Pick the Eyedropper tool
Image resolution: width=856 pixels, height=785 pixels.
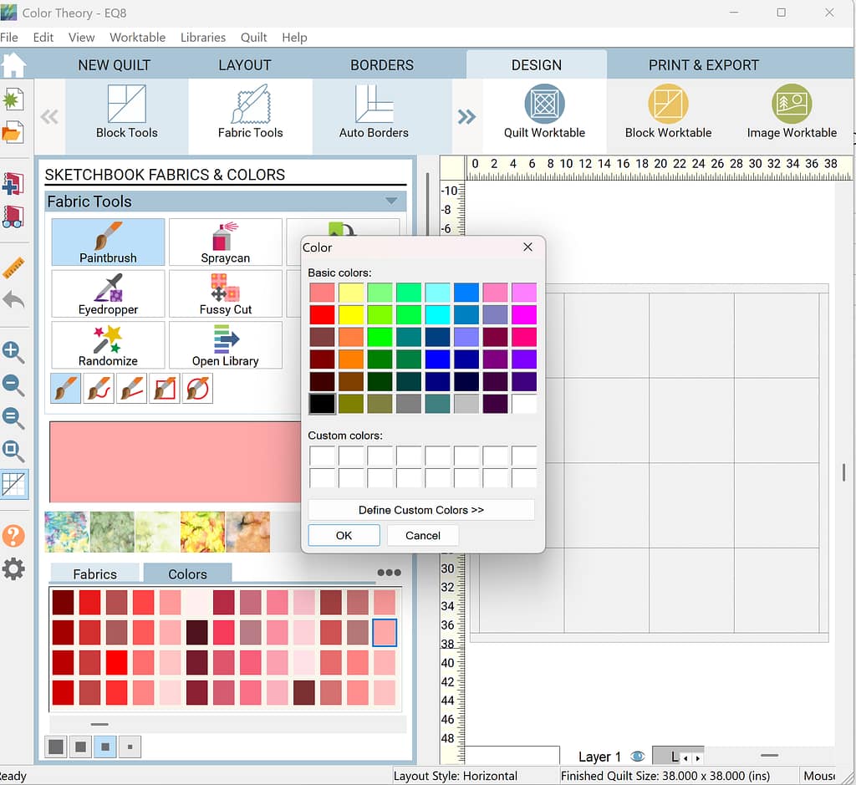(x=108, y=293)
